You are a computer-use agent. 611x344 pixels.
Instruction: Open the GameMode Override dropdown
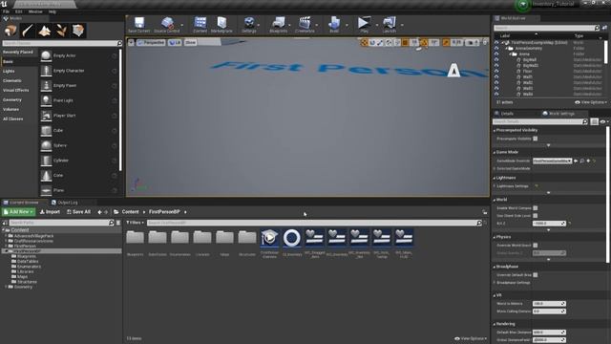click(x=552, y=161)
